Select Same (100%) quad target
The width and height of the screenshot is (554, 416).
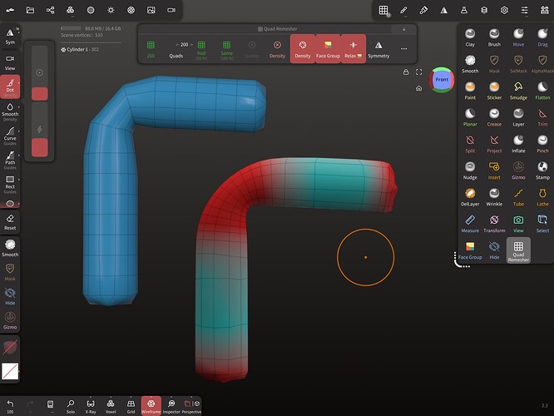pyautogui.click(x=227, y=49)
